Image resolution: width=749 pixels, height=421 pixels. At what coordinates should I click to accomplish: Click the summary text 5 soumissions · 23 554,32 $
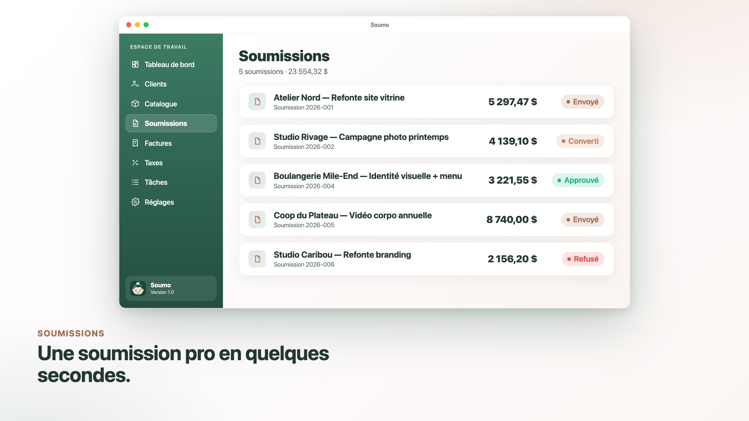pos(283,72)
